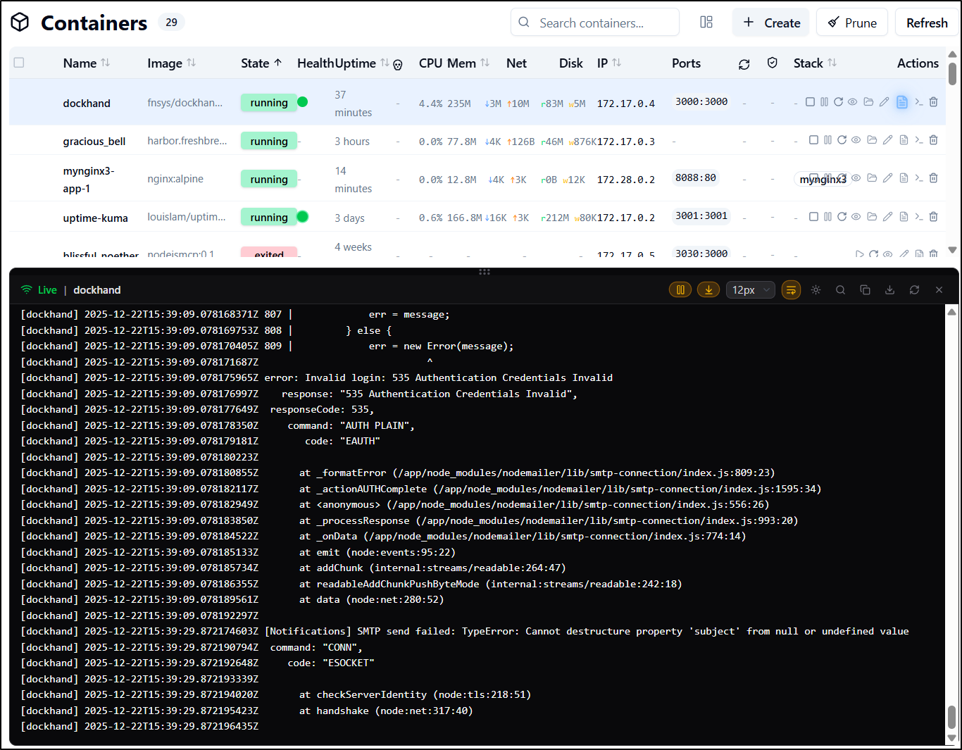The width and height of the screenshot is (962, 750).
Task: Toggle word wrap in the log viewer
Action: (x=791, y=290)
